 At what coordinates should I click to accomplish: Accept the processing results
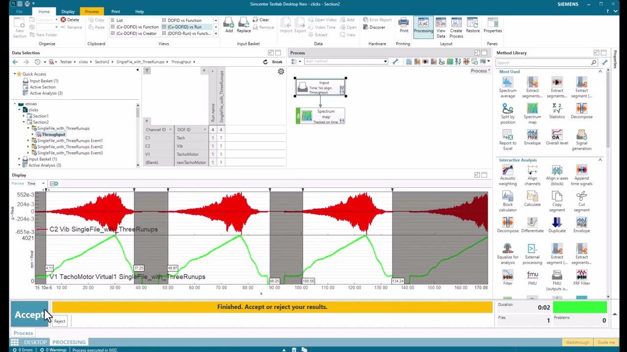(x=29, y=315)
